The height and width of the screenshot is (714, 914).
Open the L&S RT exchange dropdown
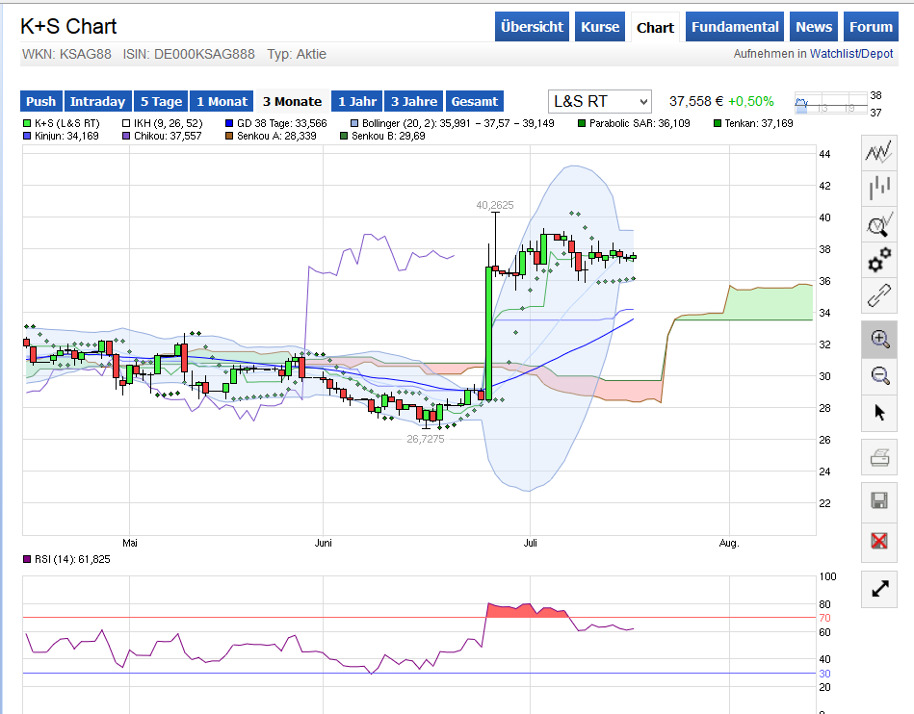tap(599, 101)
